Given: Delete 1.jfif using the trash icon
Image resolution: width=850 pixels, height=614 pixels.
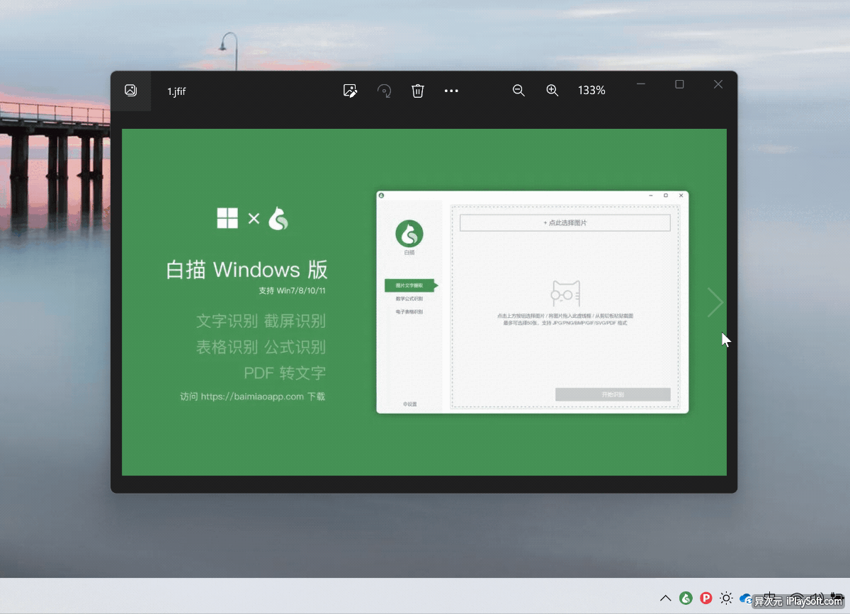Looking at the screenshot, I should [418, 91].
